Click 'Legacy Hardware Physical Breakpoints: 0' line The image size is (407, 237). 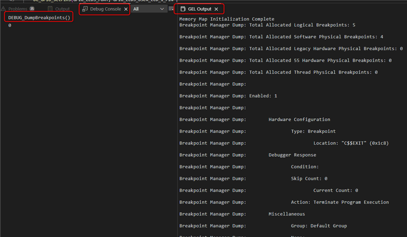click(x=291, y=48)
